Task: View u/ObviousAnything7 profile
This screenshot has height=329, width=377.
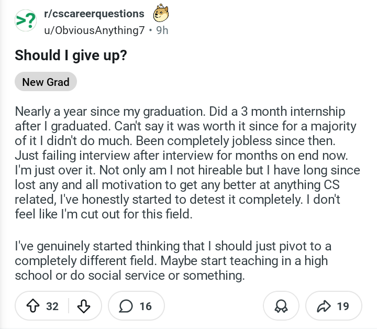Action: pyautogui.click(x=94, y=30)
